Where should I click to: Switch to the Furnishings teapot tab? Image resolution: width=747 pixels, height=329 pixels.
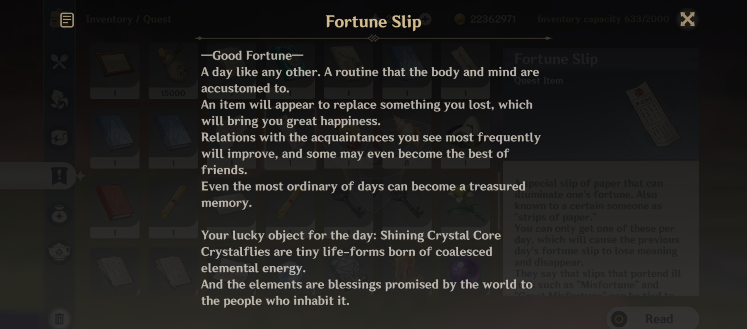click(x=59, y=252)
